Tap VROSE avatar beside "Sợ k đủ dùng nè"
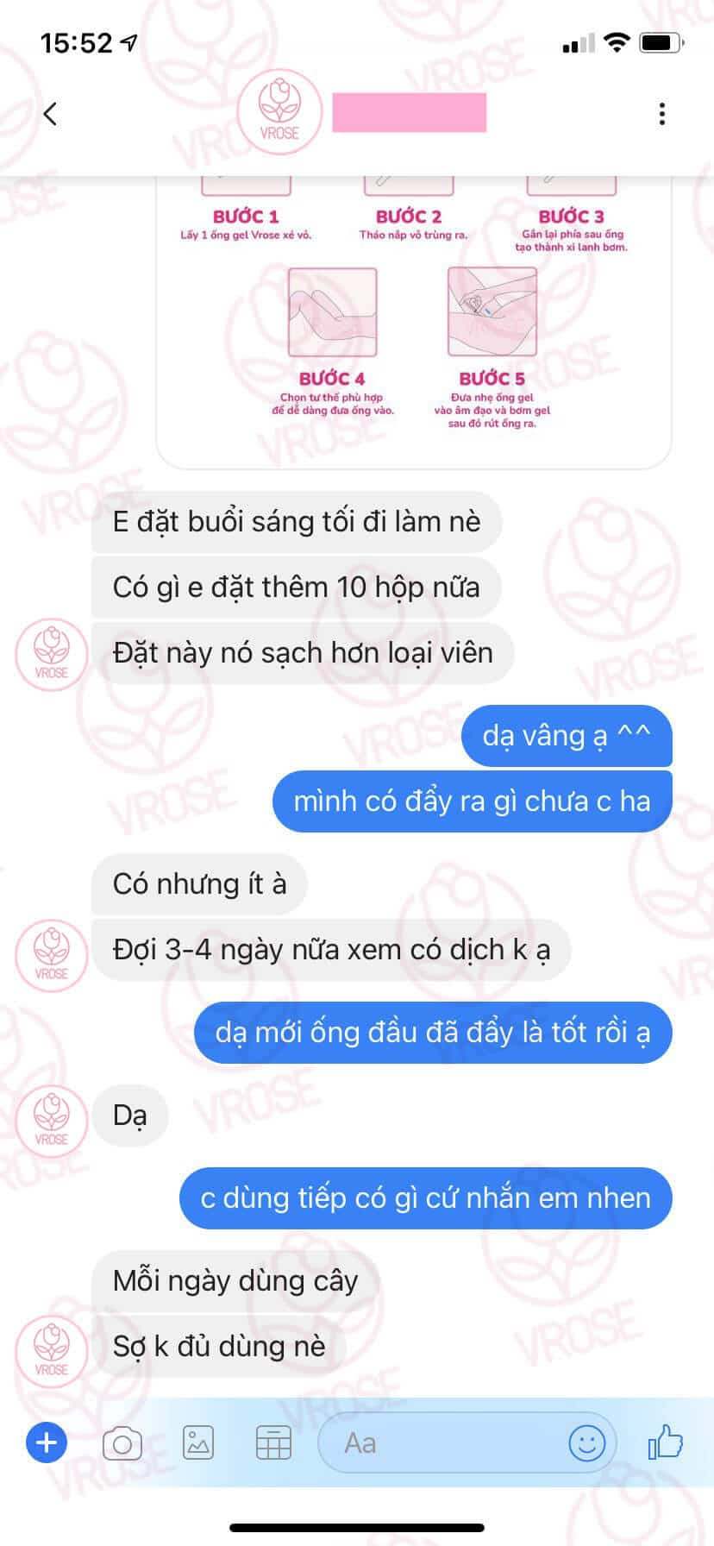The image size is (714, 1546). (52, 1350)
